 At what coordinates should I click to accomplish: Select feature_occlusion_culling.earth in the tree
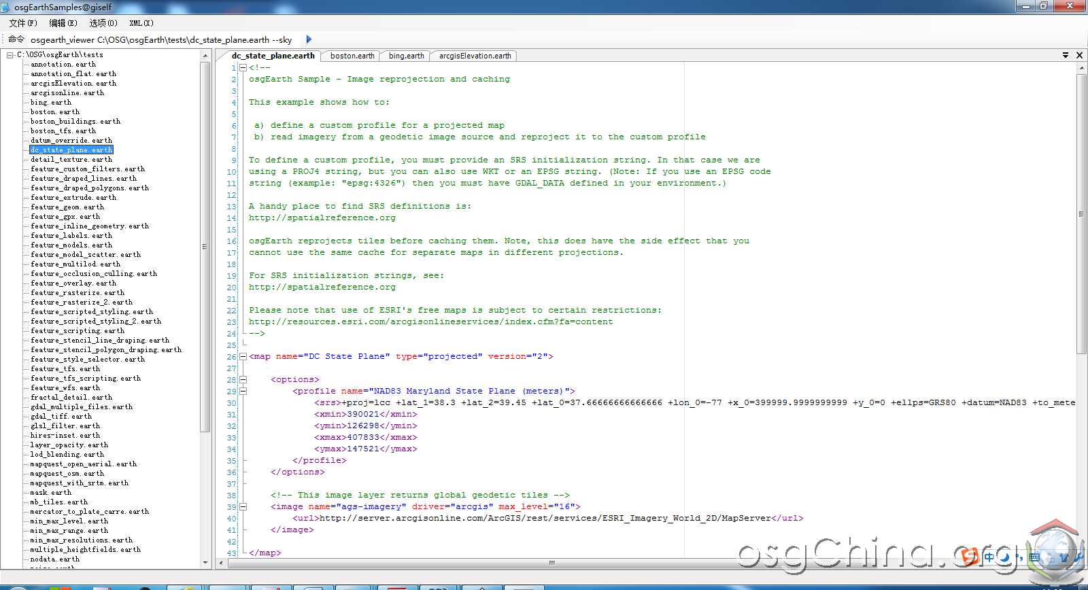[x=93, y=273]
